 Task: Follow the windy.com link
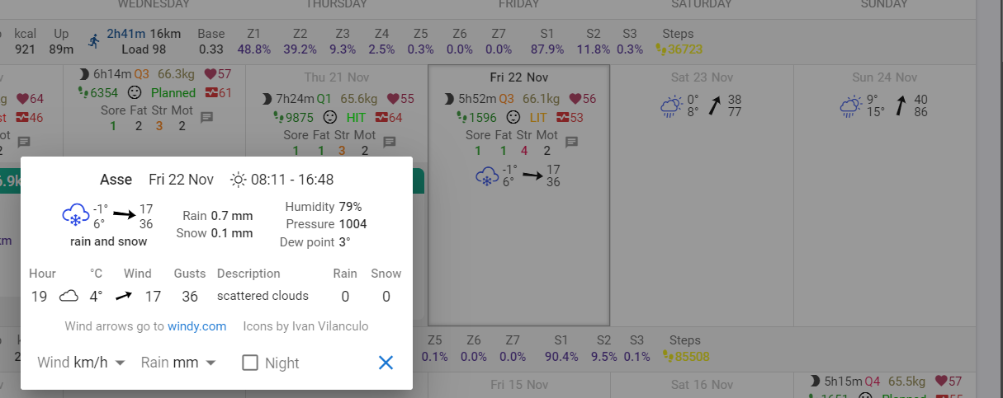click(196, 326)
